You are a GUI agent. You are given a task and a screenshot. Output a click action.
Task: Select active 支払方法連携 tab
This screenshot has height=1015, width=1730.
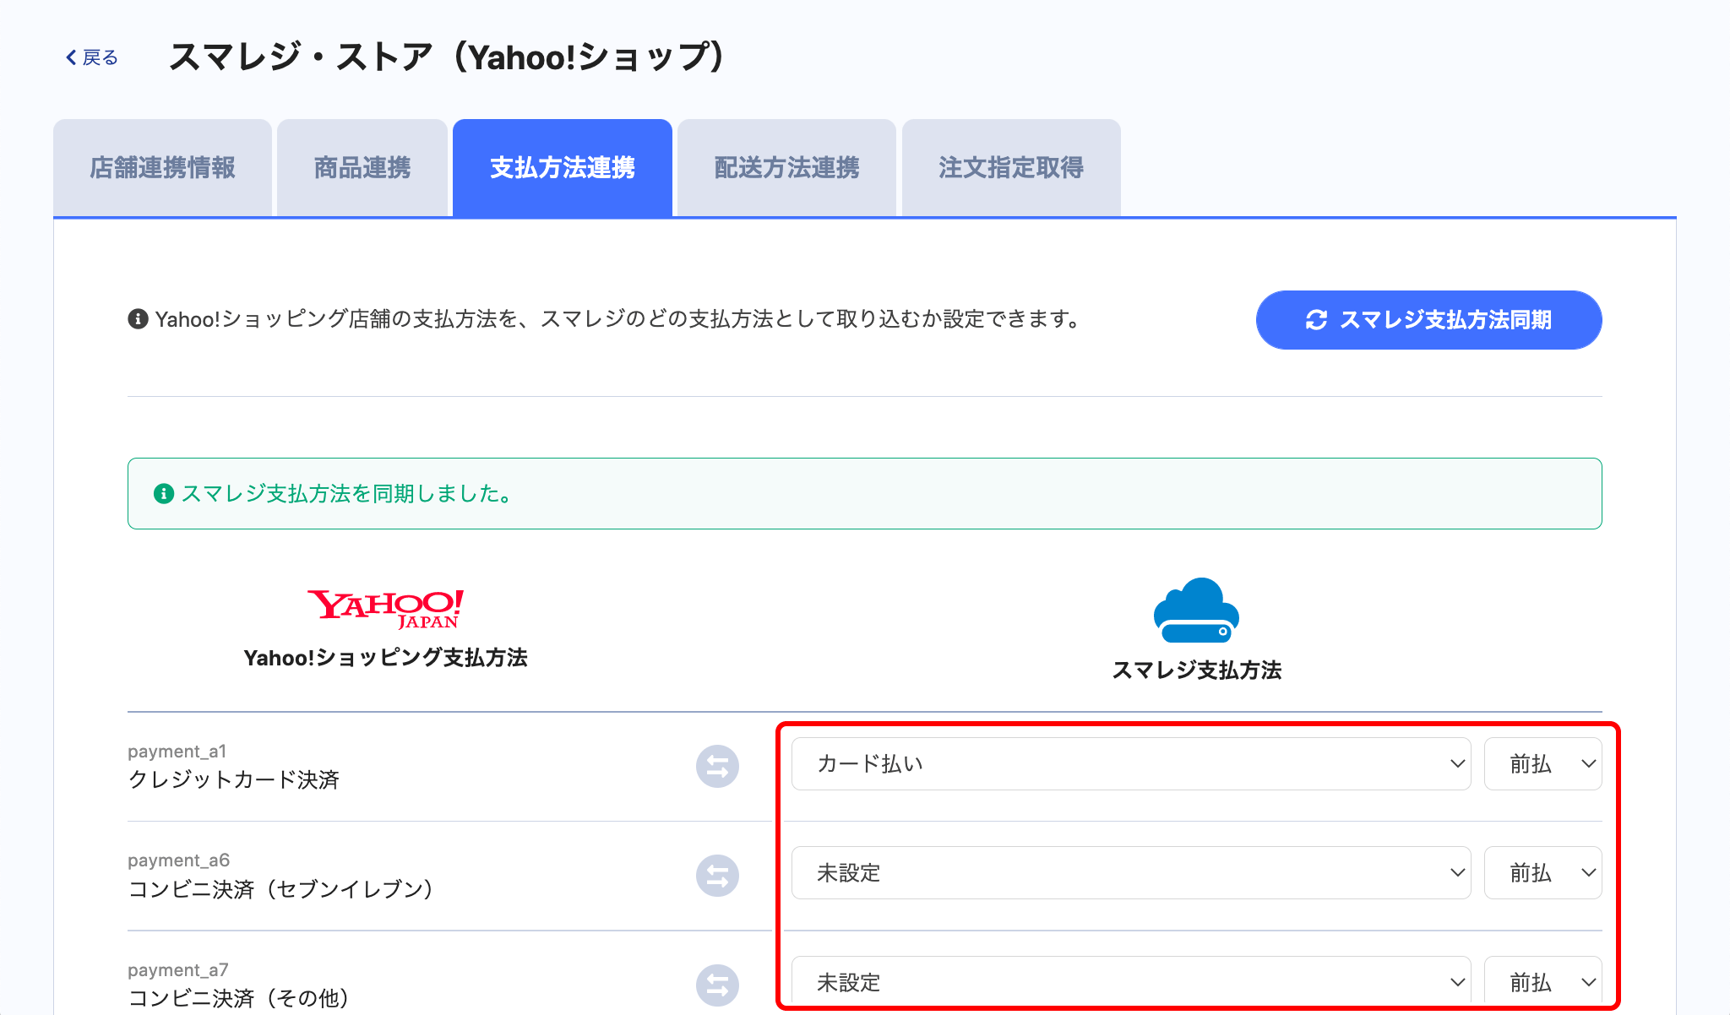[x=563, y=168]
